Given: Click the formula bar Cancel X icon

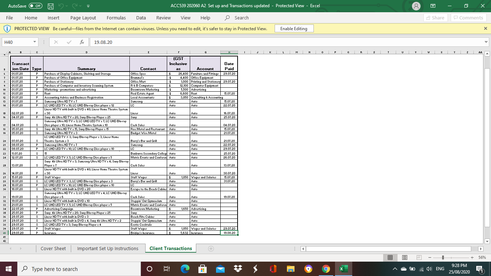Looking at the screenshot, I should (x=56, y=42).
